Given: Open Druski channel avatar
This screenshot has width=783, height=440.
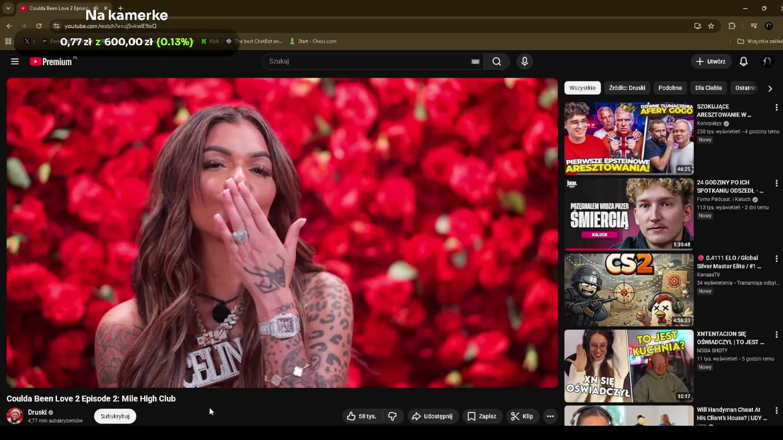Looking at the screenshot, I should [15, 416].
